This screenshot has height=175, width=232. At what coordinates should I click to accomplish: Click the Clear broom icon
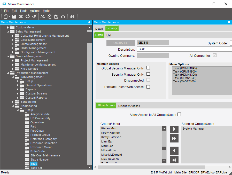click(x=34, y=17)
